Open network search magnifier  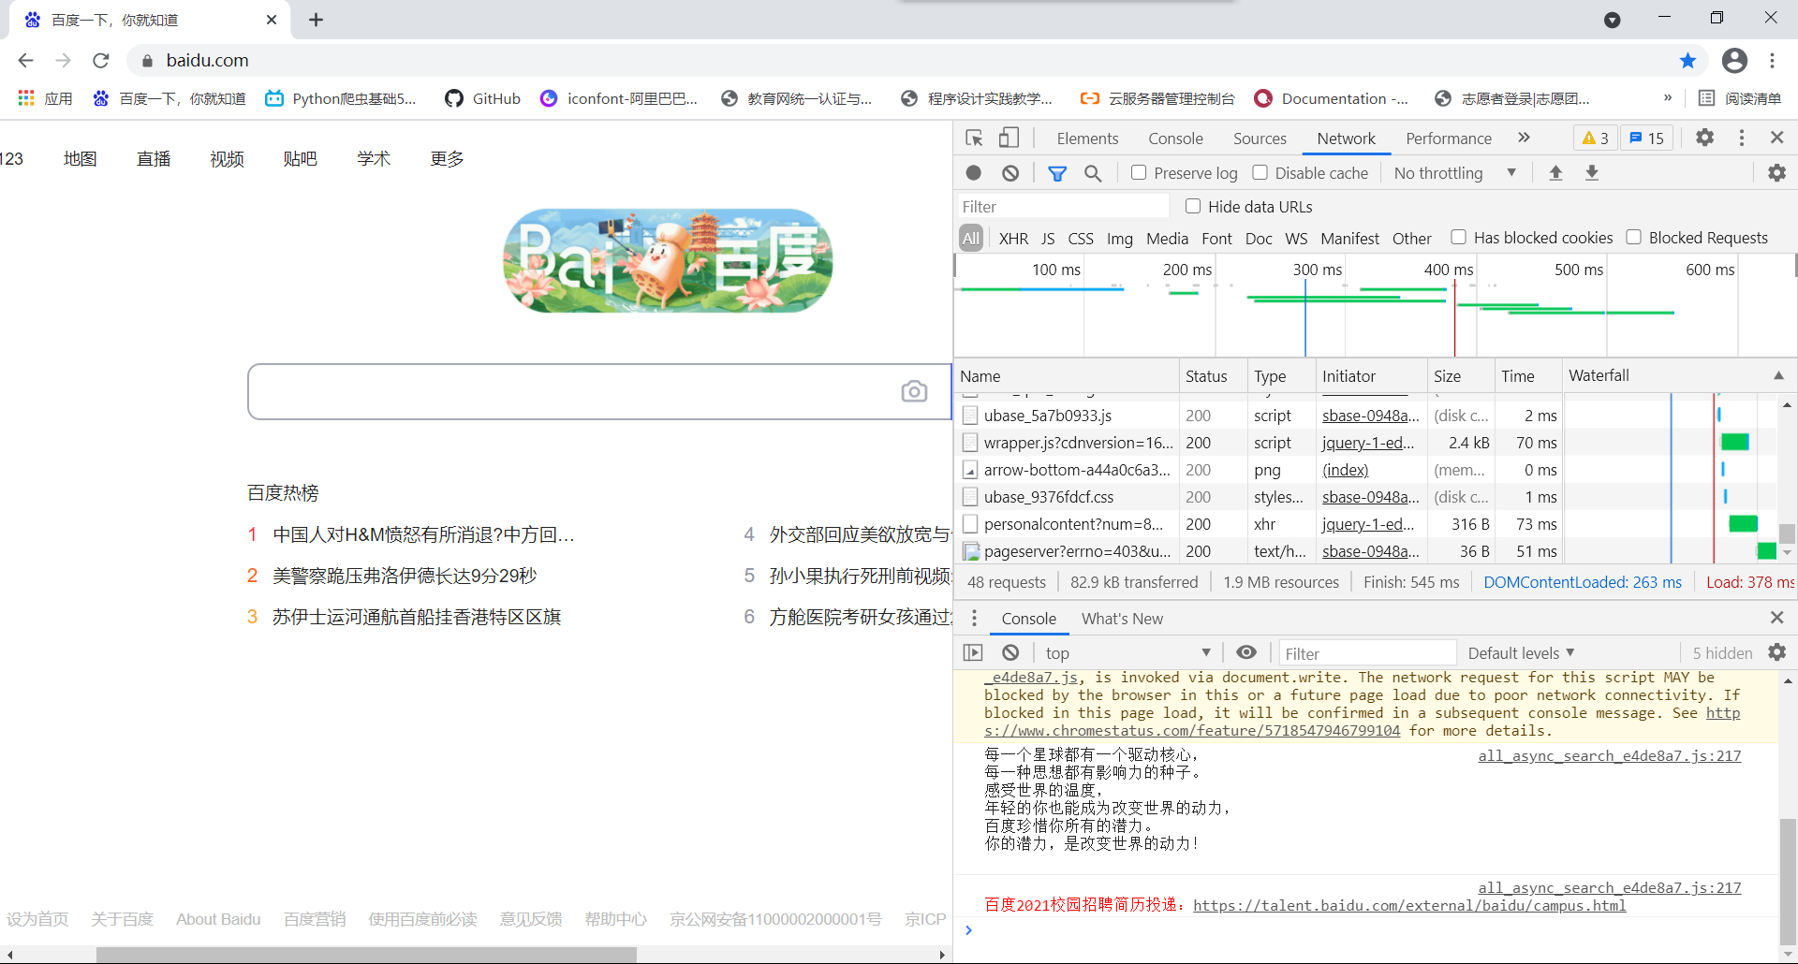1093,173
